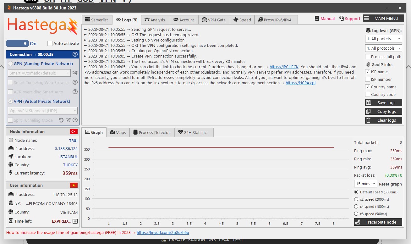Screen dimensions: 411x244
Task: Open help for ACR overriding Smart Auto
Action: 75,92
